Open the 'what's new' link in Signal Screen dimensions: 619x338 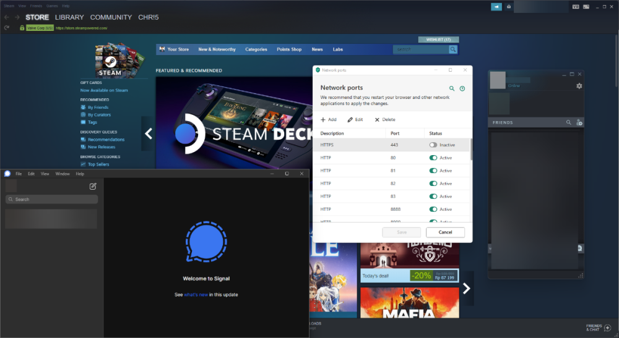pyautogui.click(x=196, y=295)
